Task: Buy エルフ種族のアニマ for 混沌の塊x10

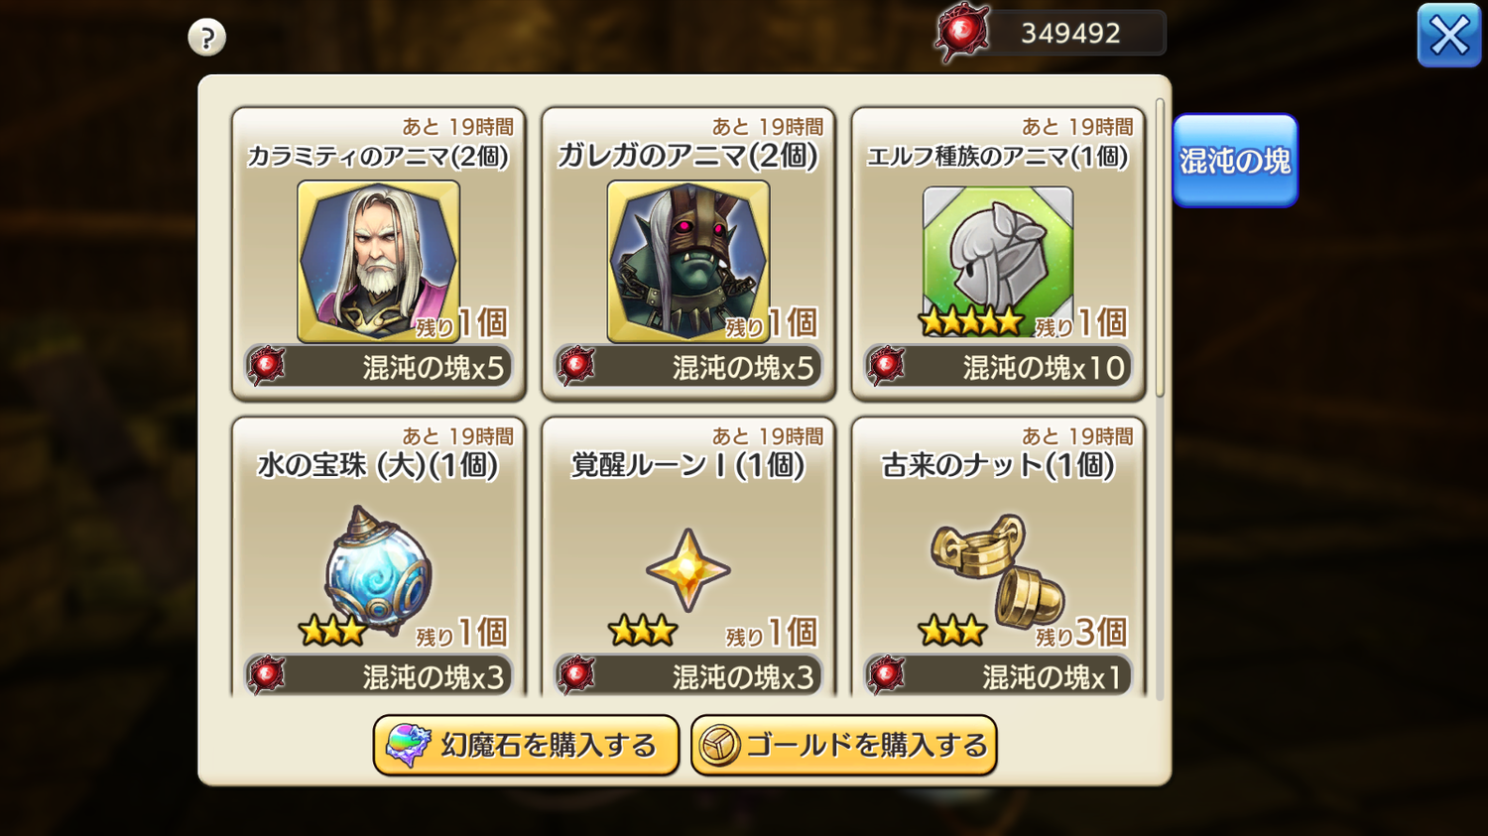Action: click(998, 367)
